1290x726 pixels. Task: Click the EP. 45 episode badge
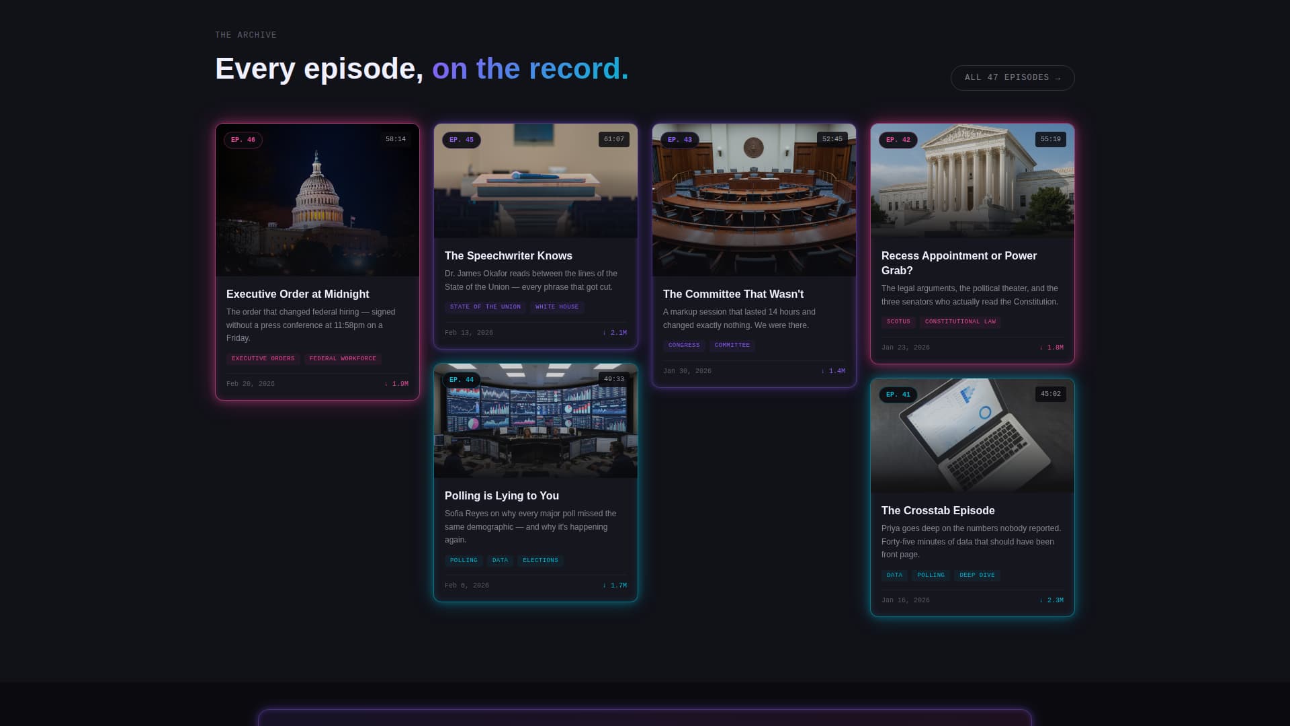coord(461,140)
